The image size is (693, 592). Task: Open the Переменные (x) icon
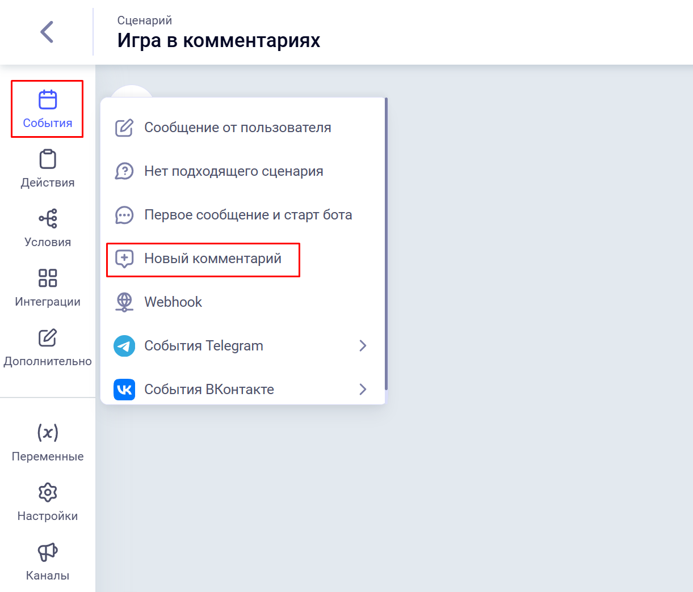tap(48, 433)
